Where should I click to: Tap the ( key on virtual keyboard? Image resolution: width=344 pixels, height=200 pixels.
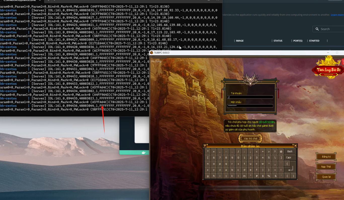[287, 176]
